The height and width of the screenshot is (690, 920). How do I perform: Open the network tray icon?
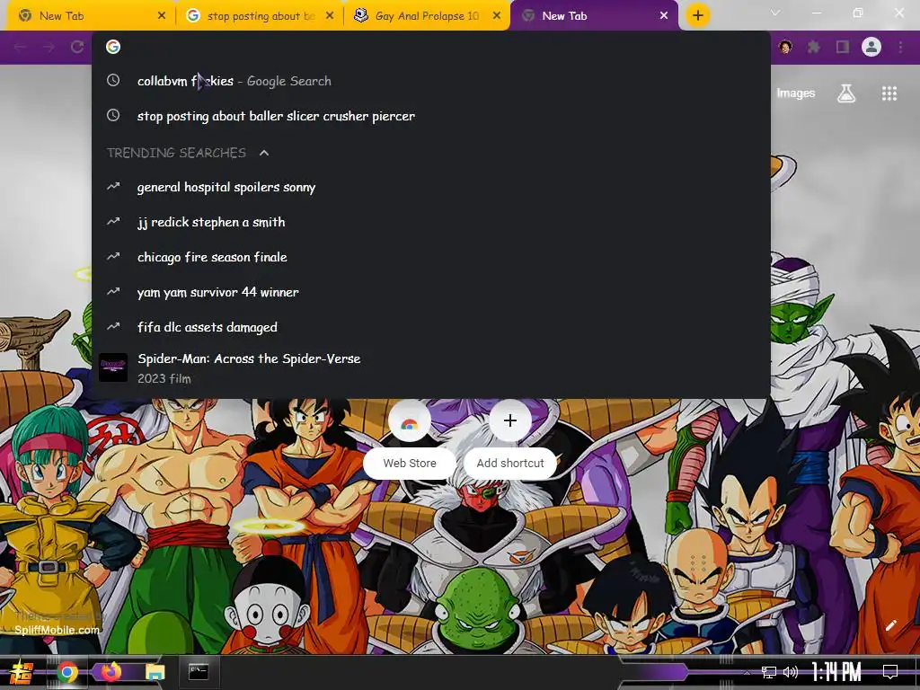(x=769, y=672)
